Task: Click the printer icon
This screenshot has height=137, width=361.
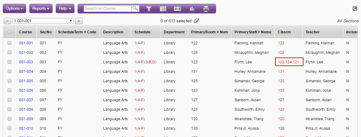Action: pos(206,9)
